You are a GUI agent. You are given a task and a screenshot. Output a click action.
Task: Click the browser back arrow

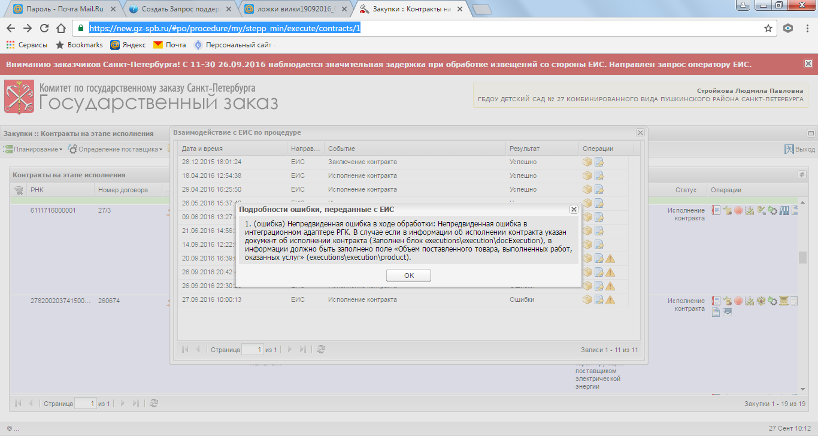point(11,28)
